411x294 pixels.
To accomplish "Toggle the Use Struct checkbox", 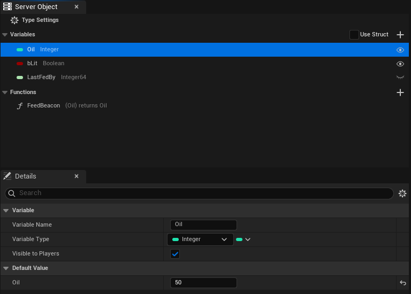I will pyautogui.click(x=354, y=35).
